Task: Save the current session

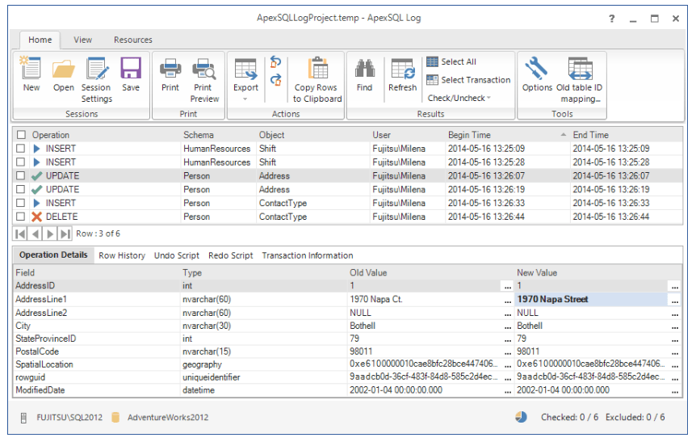Action: pos(131,74)
